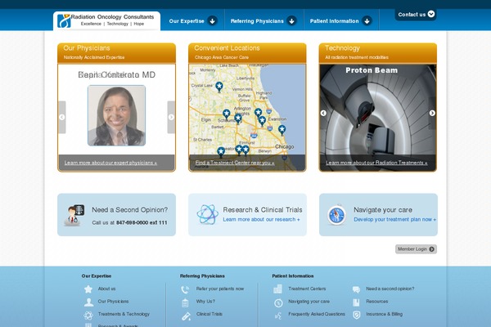Screen dimensions: 491x327
Task: Click the map pin near Evanston
Action: 263,120
